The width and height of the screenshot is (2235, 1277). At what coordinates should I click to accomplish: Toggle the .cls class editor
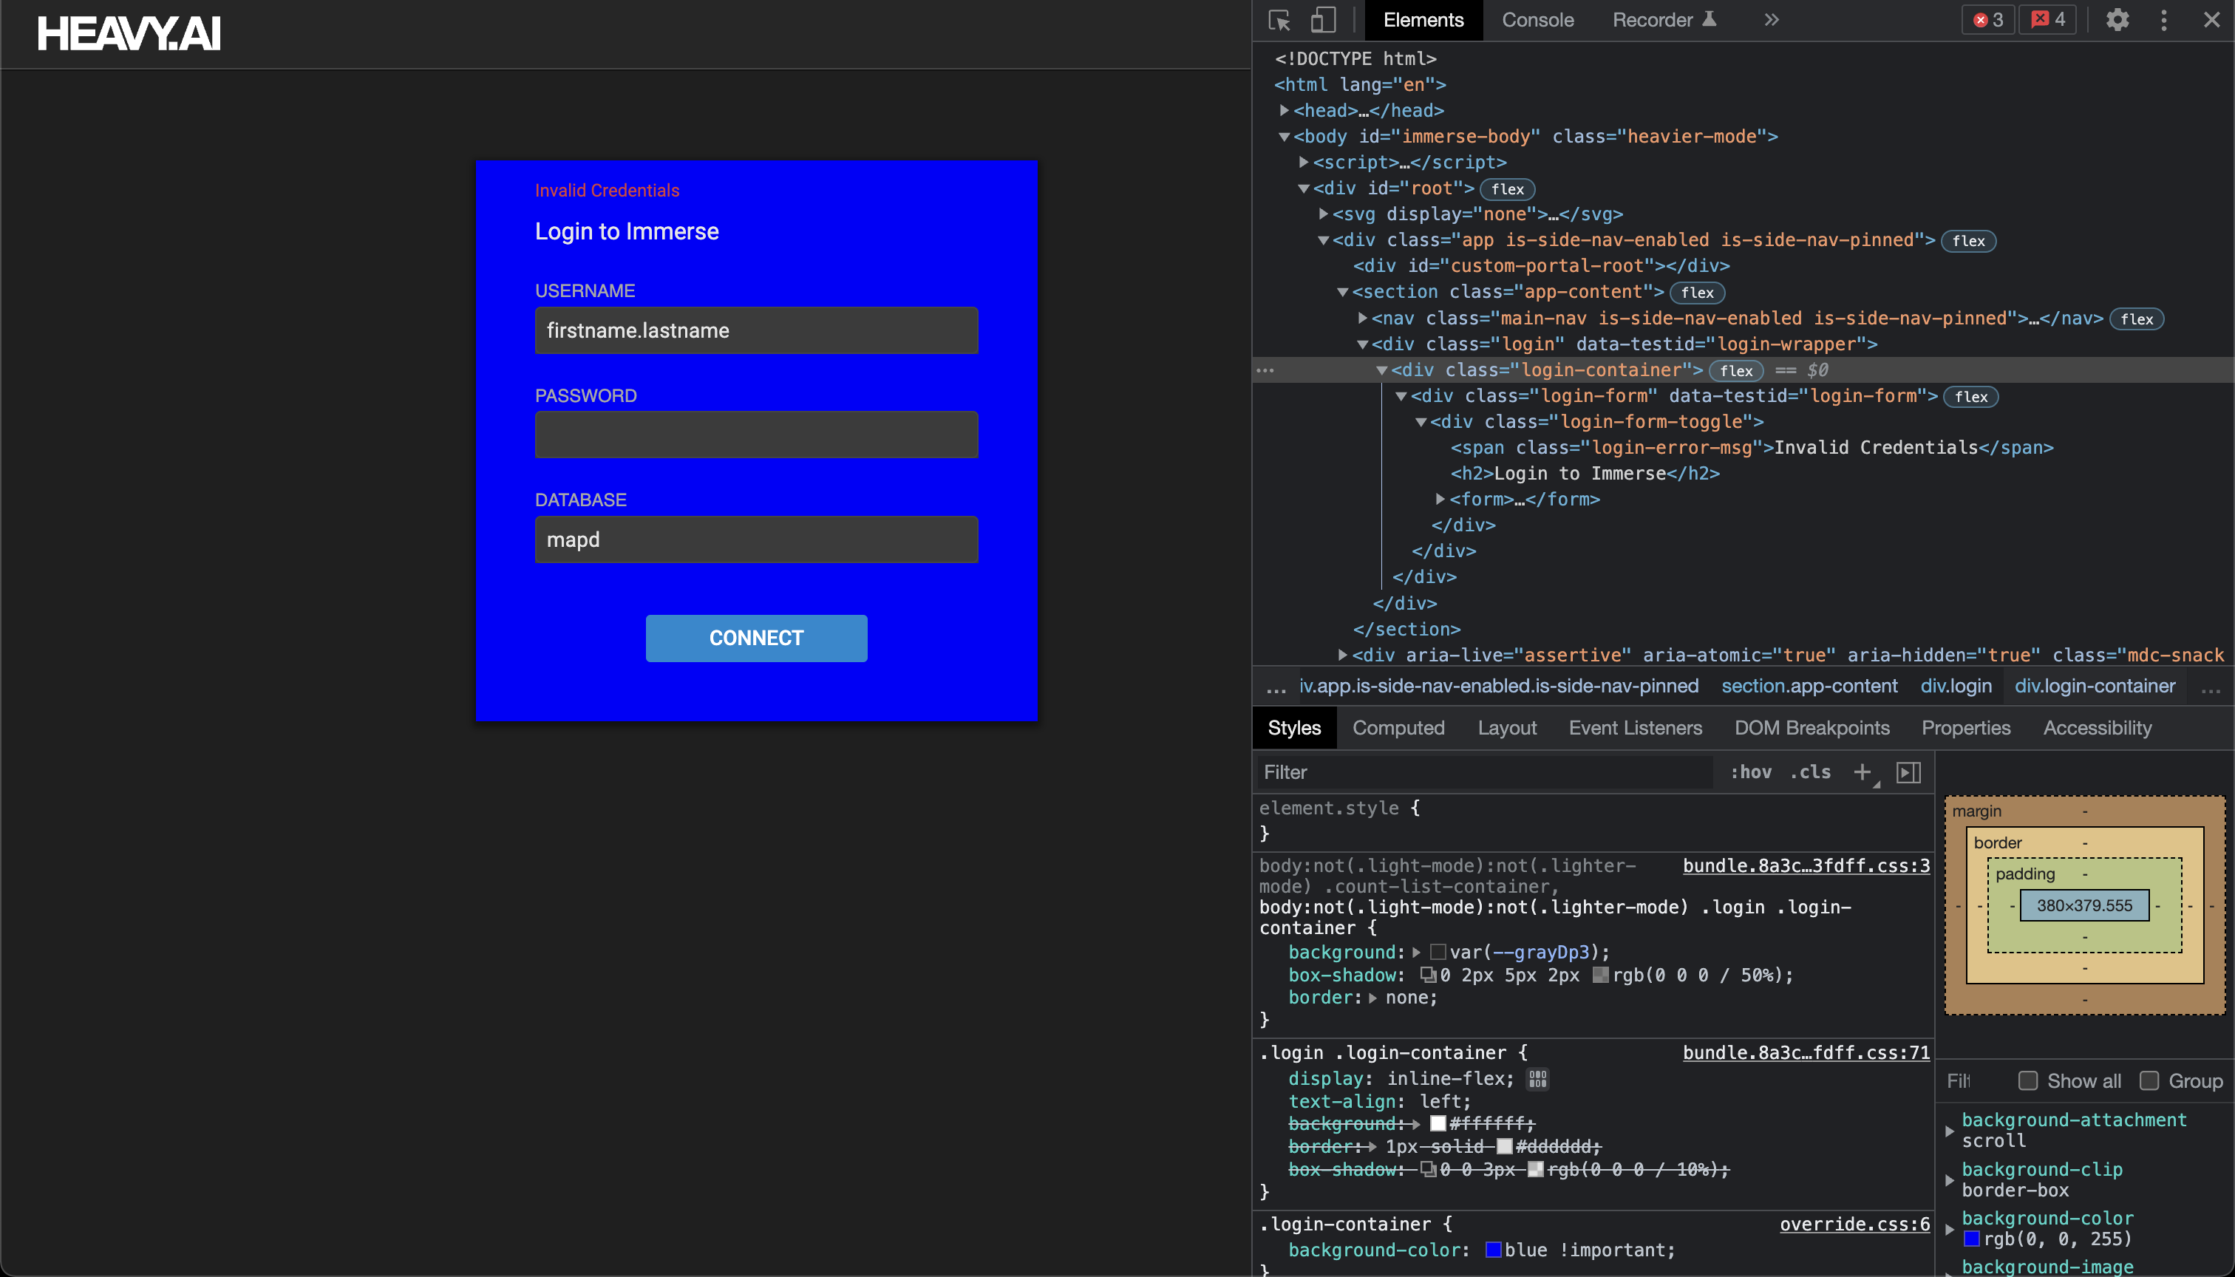(x=1811, y=772)
